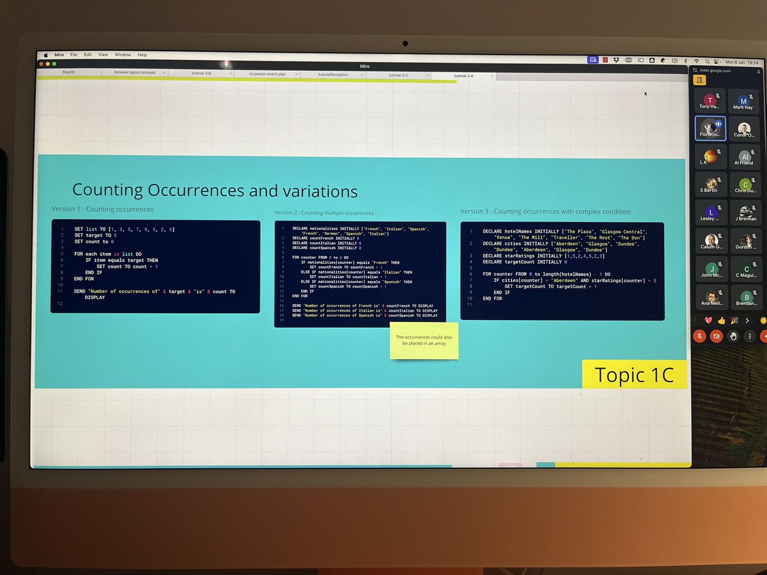Image resolution: width=767 pixels, height=575 pixels.
Task: Select the Version 1 code block
Action: [x=155, y=266]
